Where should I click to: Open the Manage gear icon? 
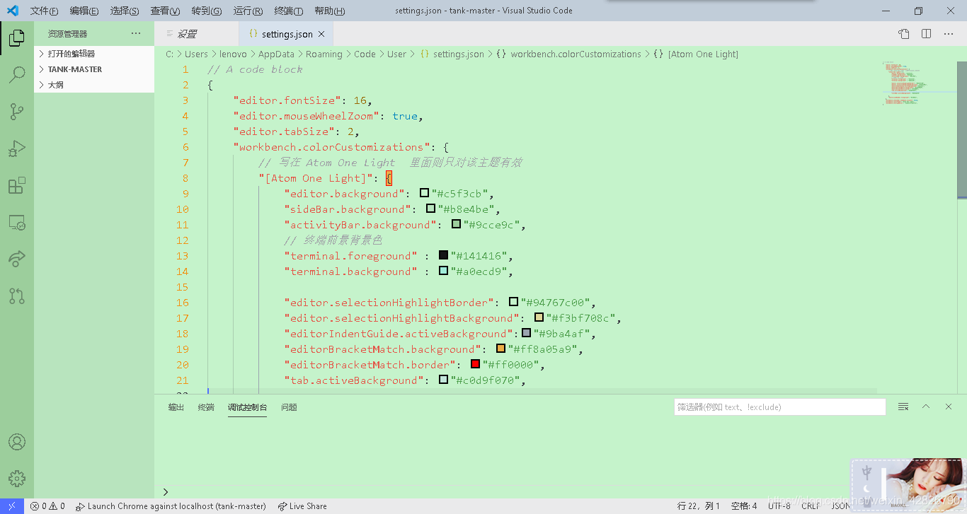(17, 479)
